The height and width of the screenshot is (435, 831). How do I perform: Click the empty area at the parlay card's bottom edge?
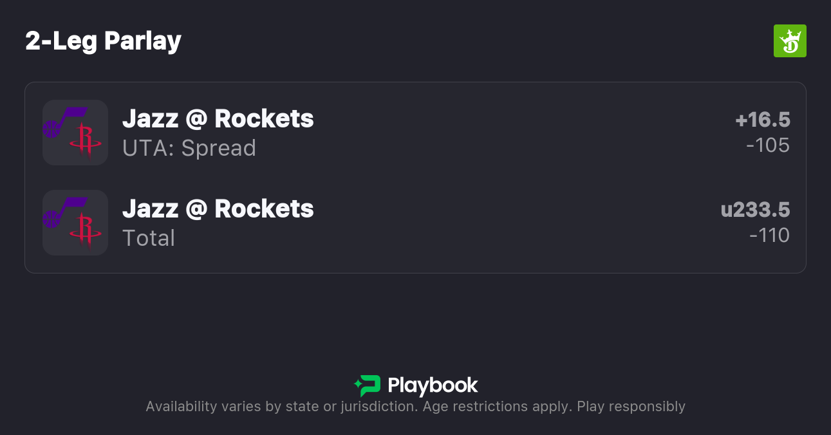coord(415,265)
